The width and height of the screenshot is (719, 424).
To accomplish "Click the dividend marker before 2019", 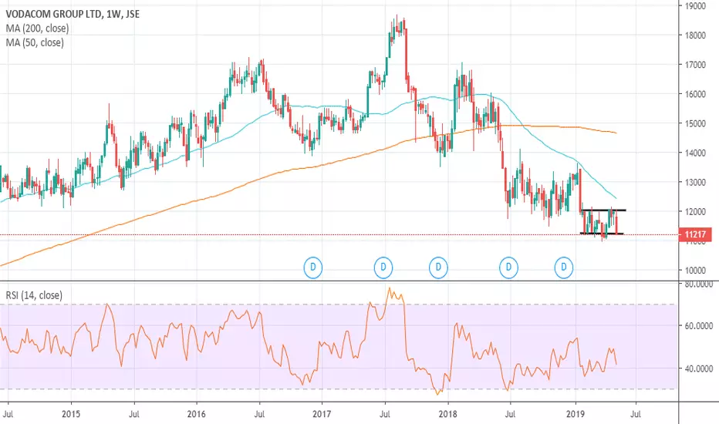I will click(x=564, y=268).
